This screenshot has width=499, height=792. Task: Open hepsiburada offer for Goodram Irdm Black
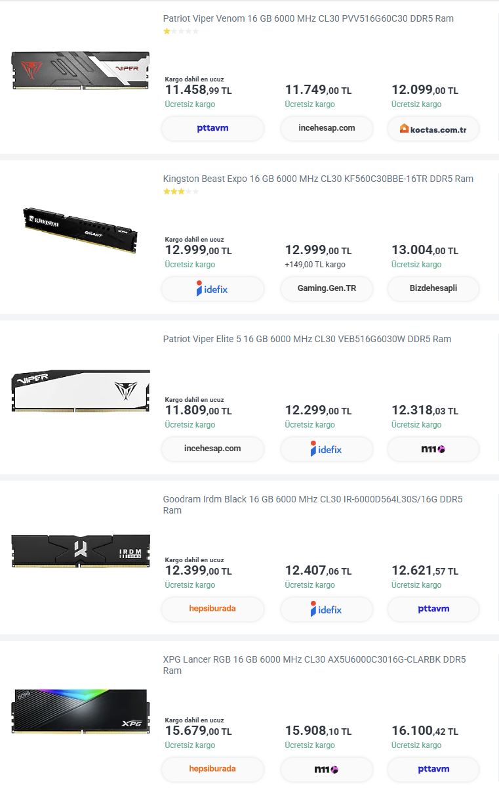coord(213,609)
